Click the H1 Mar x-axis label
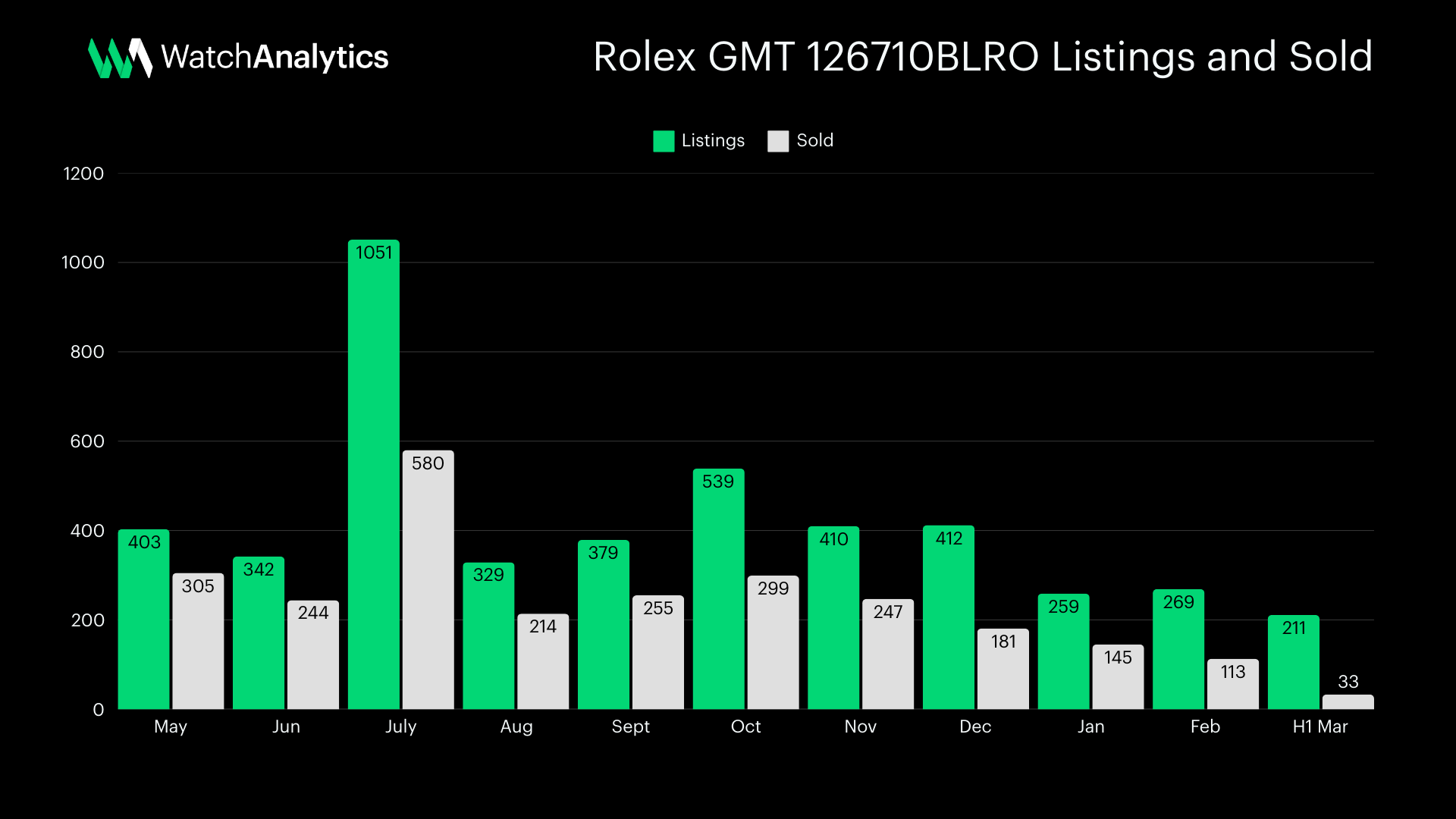The width and height of the screenshot is (1456, 819). (x=1319, y=726)
